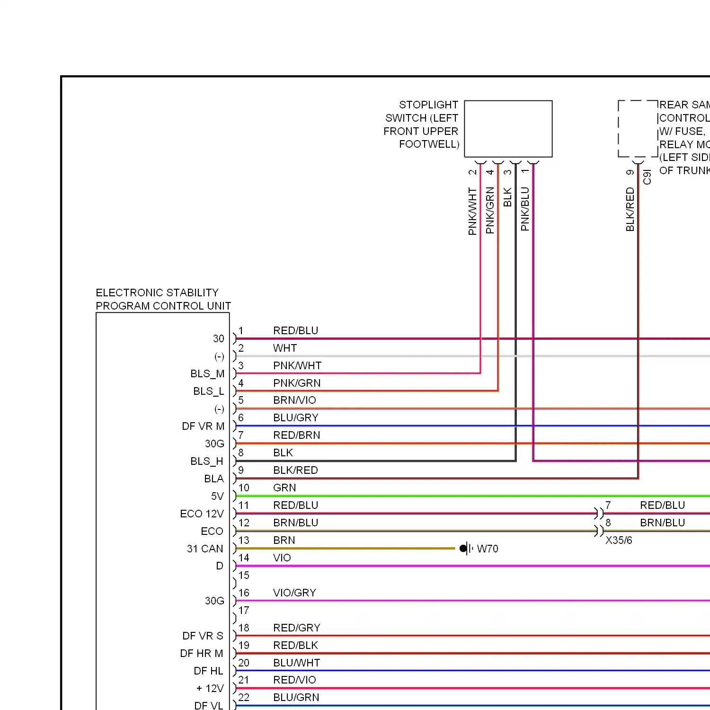Screen dimensions: 710x710
Task: Click the DF VR M terminal label
Action: point(203,426)
